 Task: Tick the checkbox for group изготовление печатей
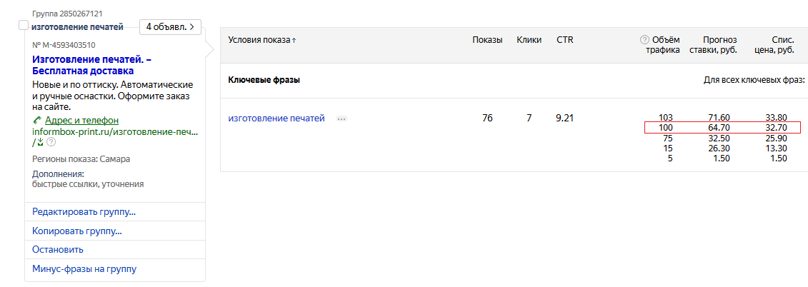click(24, 26)
